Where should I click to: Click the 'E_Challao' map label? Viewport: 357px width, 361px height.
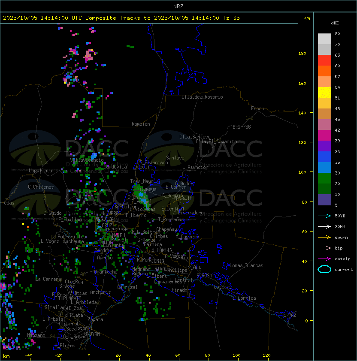click(x=70, y=220)
